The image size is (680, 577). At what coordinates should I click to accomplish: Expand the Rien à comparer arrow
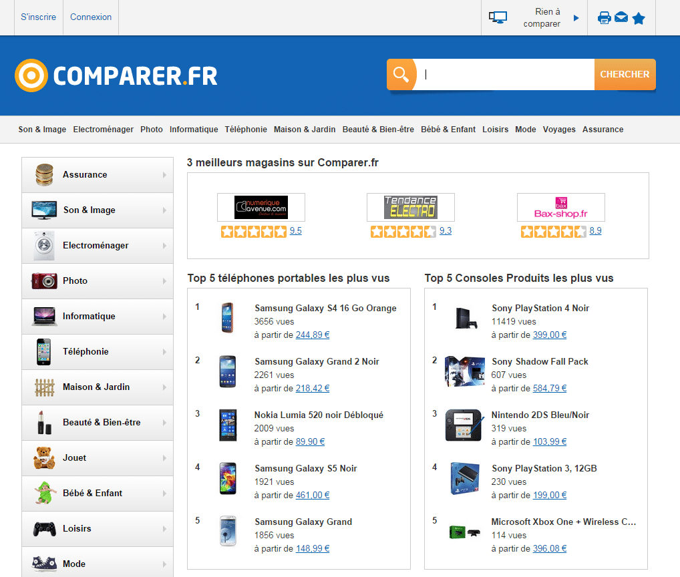tap(576, 18)
